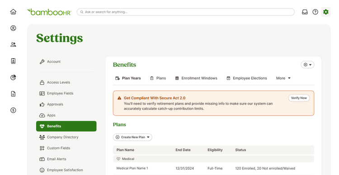The width and height of the screenshot is (339, 175).
Task: Select the highlighted Benefits sidebar item
Action: (66, 126)
